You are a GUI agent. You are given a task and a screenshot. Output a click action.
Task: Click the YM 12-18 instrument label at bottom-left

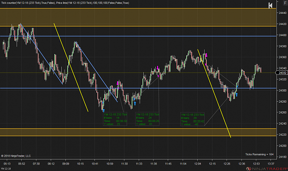tap(6, 169)
